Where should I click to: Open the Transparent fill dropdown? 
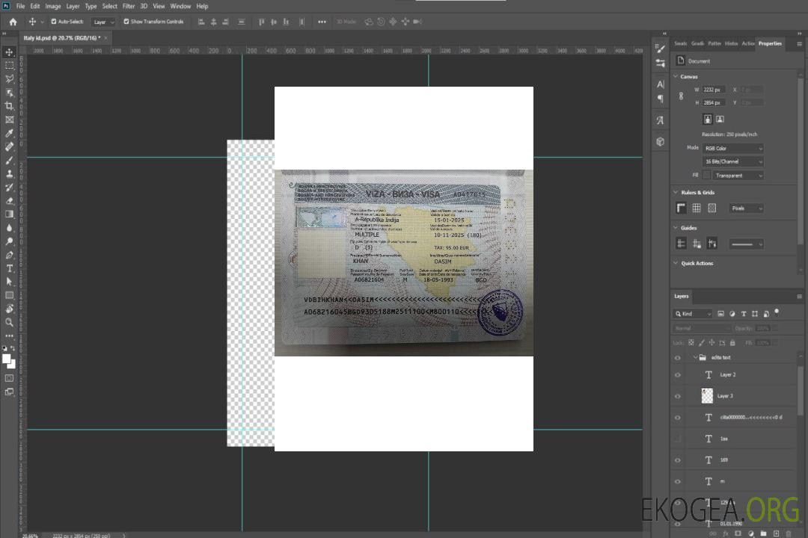[738, 176]
